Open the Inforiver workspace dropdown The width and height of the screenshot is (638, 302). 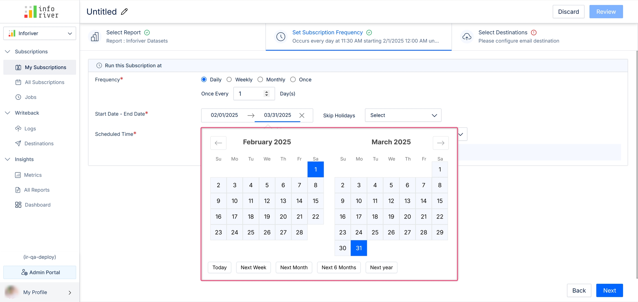40,33
